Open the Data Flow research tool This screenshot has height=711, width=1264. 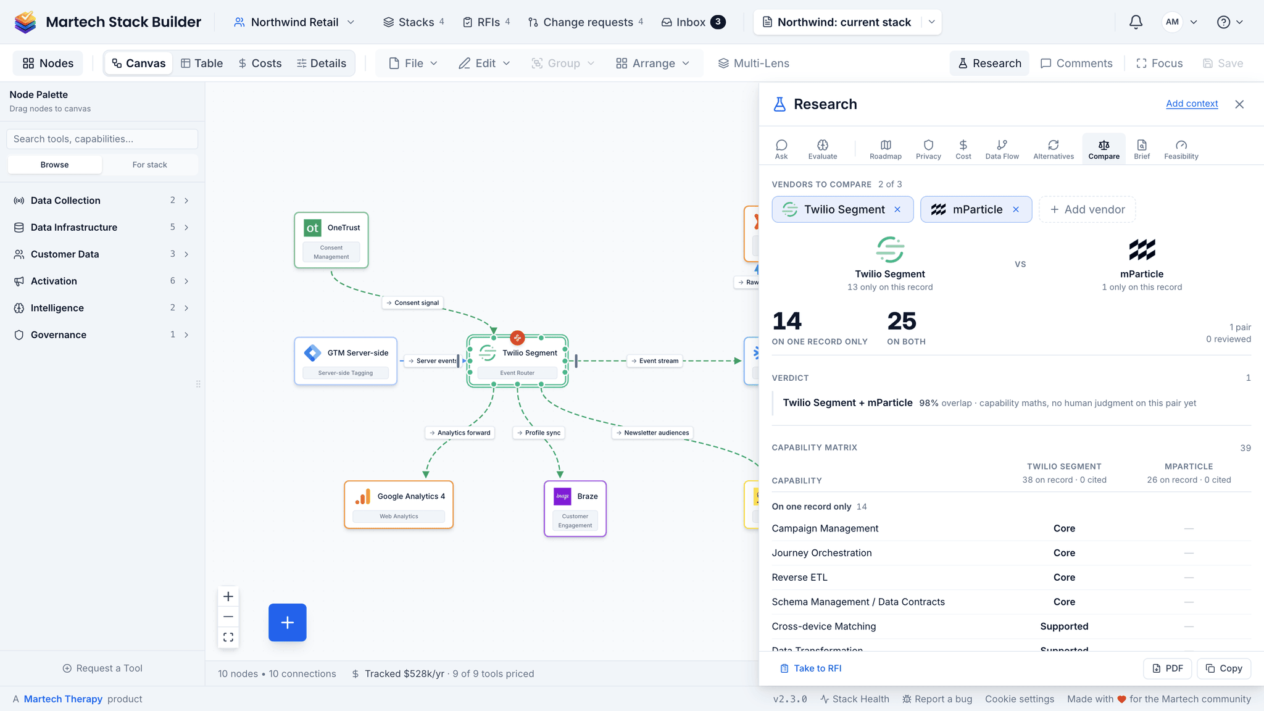point(1002,149)
